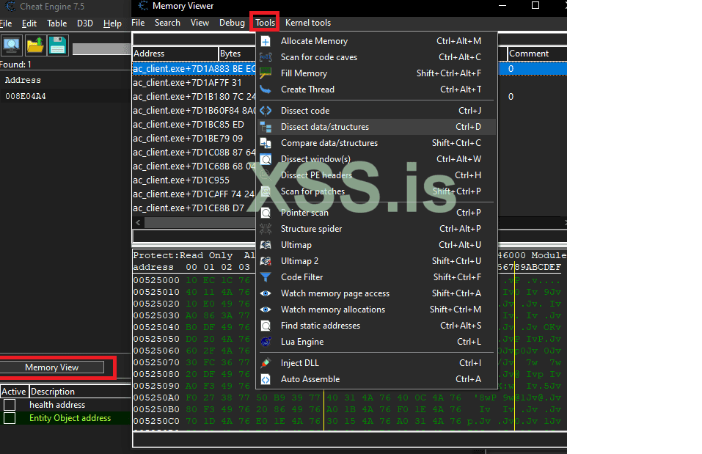The height and width of the screenshot is (454, 702).
Task: Click the Active column header
Action: pyautogui.click(x=15, y=392)
